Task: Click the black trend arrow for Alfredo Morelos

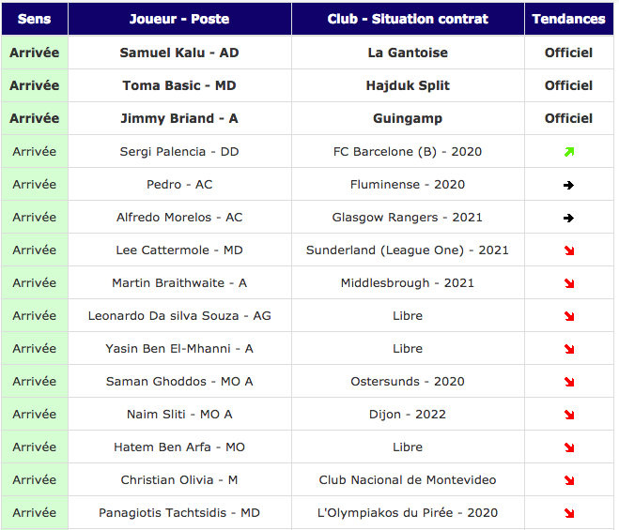Action: 569,218
